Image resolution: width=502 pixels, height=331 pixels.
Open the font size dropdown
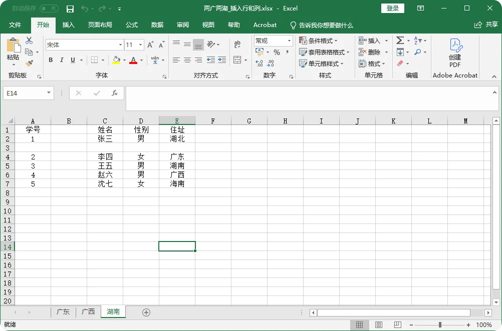141,44
